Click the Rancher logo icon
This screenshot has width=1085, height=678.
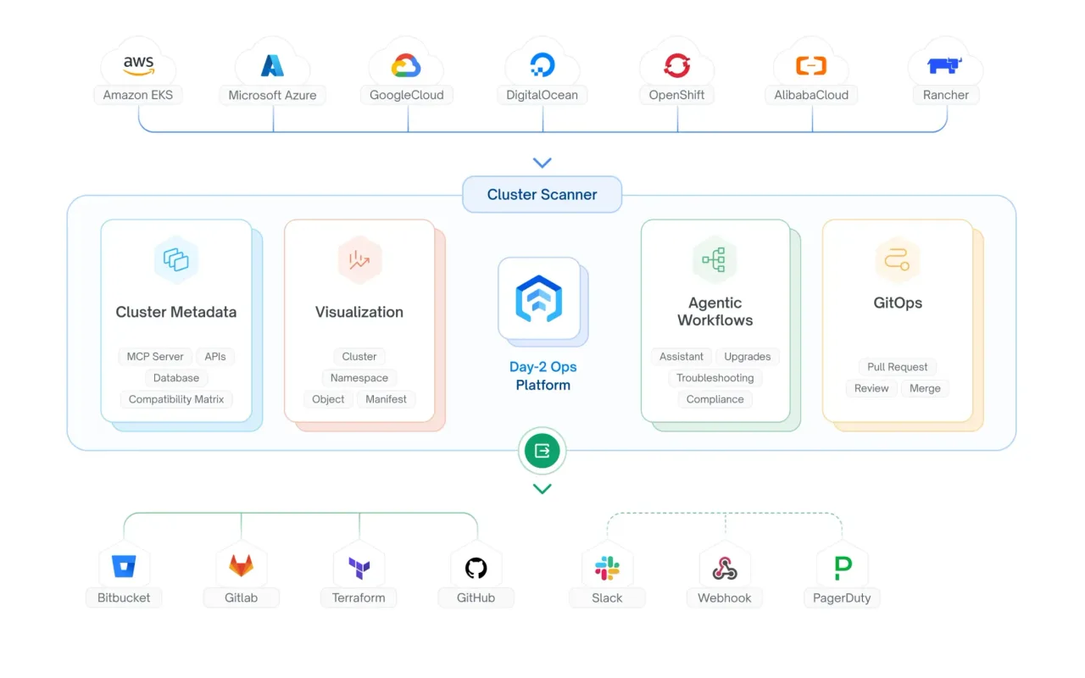[x=945, y=65]
